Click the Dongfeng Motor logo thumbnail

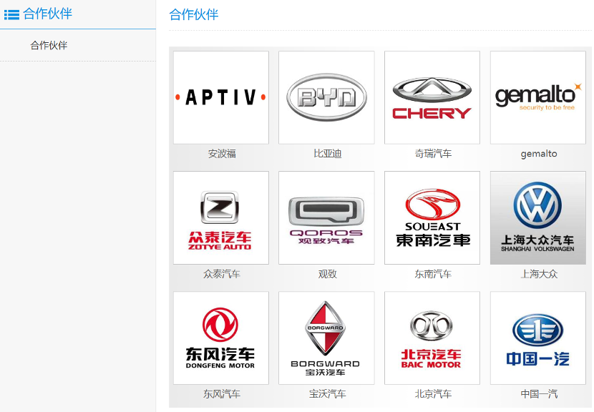click(221, 338)
